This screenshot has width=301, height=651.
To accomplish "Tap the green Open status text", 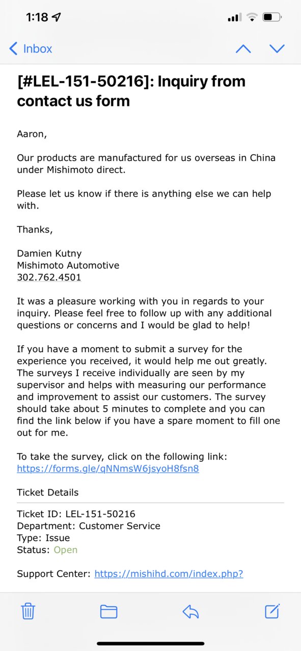I will (66, 550).
